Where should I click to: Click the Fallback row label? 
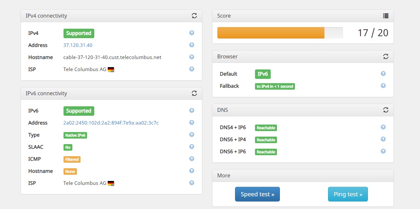(229, 86)
